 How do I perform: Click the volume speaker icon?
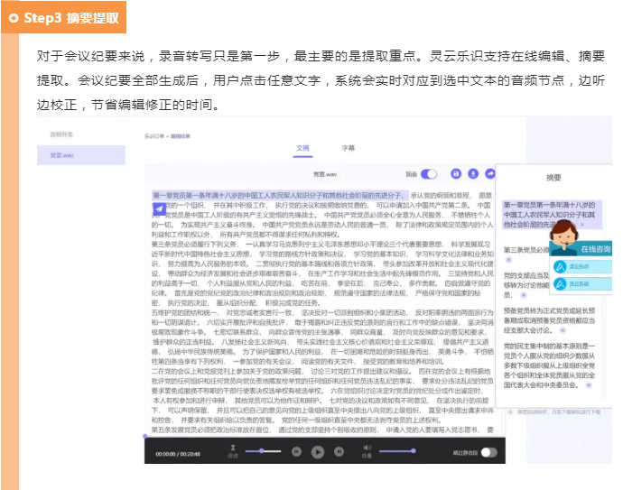tap(367, 448)
